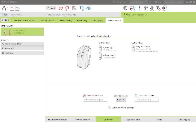Open the fine tuning sliders icon
Viewport: 196px width, 122px height.
(146, 8)
